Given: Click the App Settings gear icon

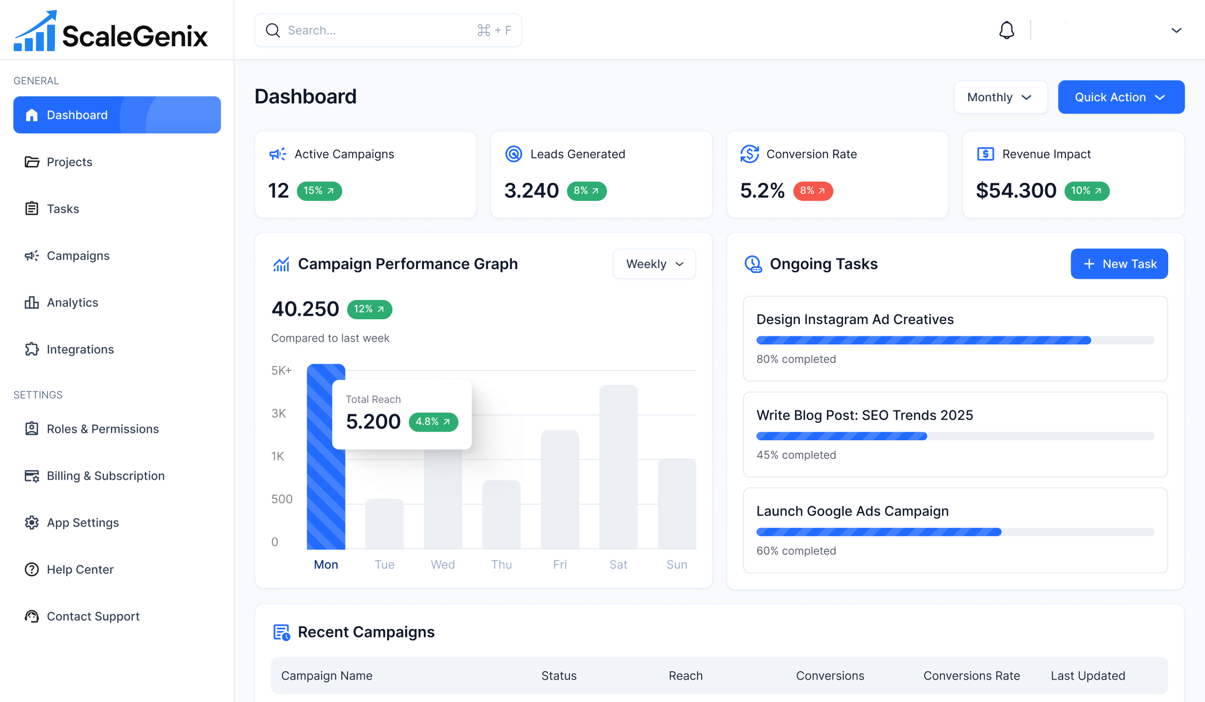Looking at the screenshot, I should coord(32,522).
